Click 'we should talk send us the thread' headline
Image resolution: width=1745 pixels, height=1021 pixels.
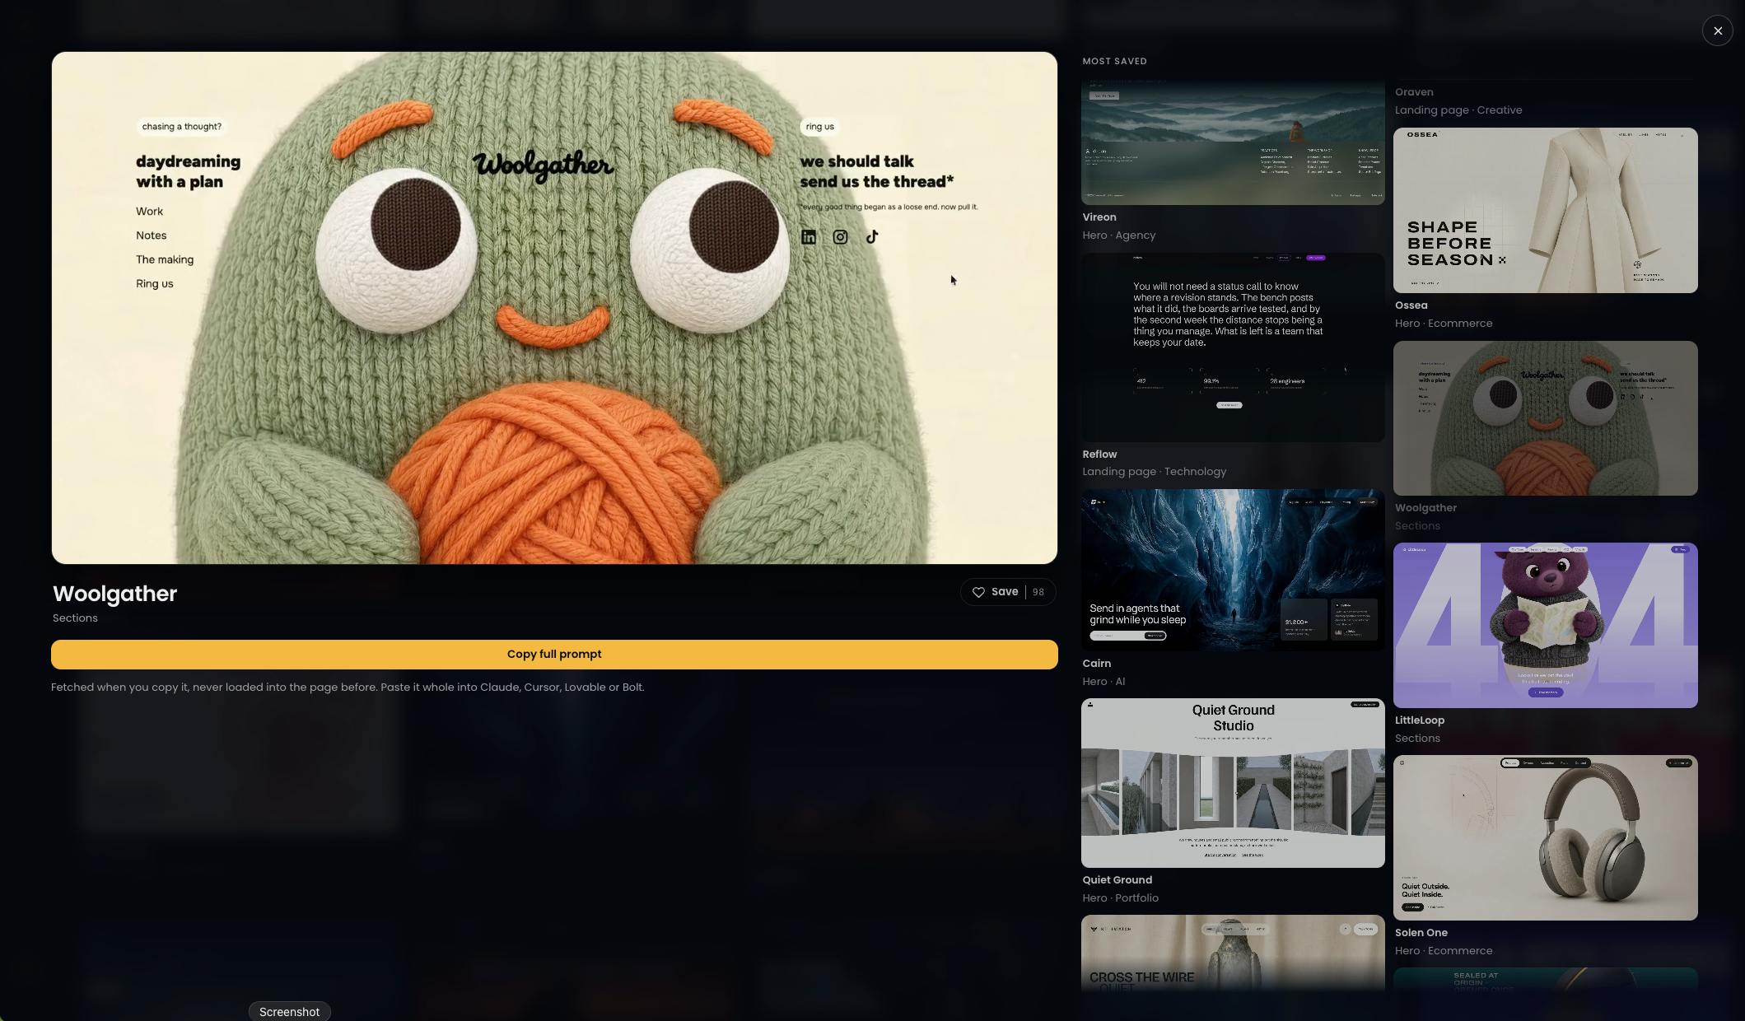pos(876,171)
